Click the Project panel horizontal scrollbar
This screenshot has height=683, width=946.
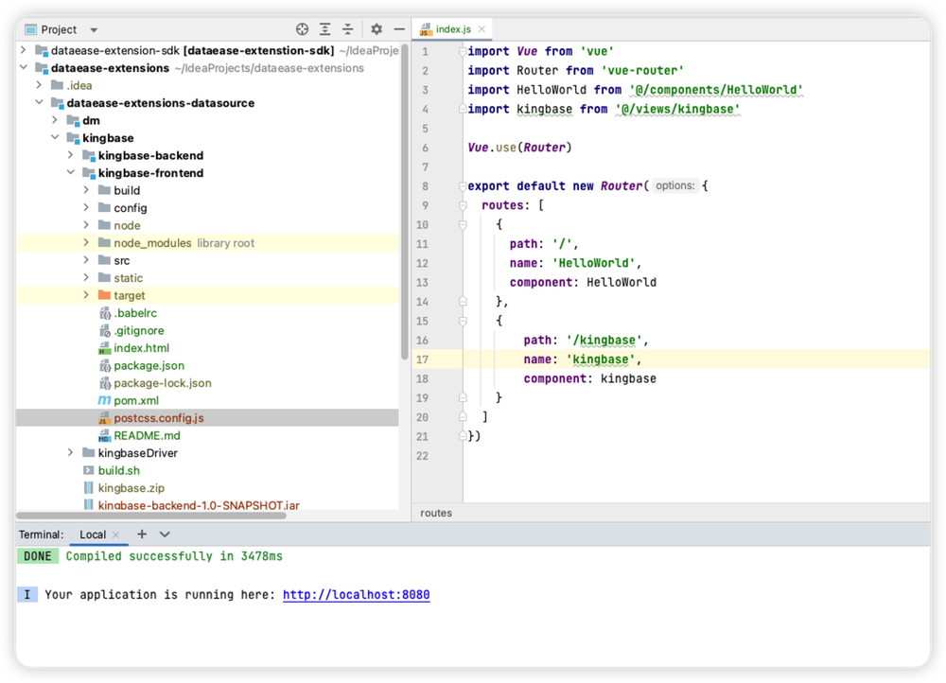tap(150, 516)
